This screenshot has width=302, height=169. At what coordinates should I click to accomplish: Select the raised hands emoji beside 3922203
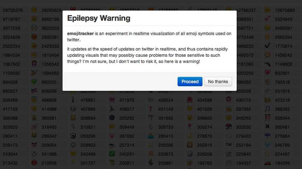click(34, 27)
